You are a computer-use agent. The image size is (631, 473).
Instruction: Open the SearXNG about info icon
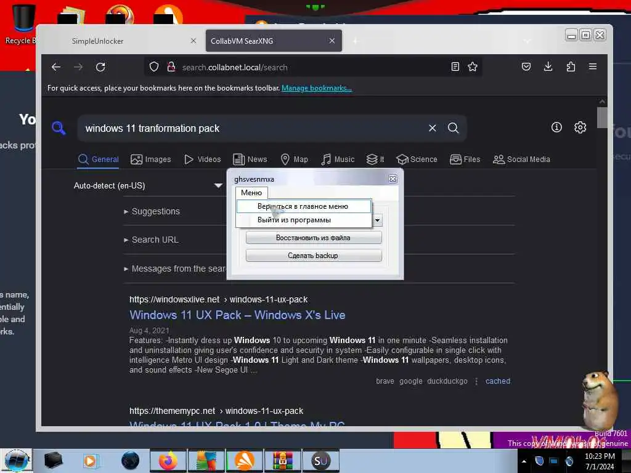556,127
